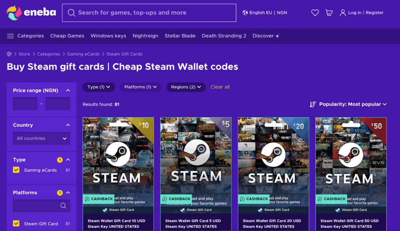Click the breadcrumb home icon
The image size is (400, 231).
[9, 54]
